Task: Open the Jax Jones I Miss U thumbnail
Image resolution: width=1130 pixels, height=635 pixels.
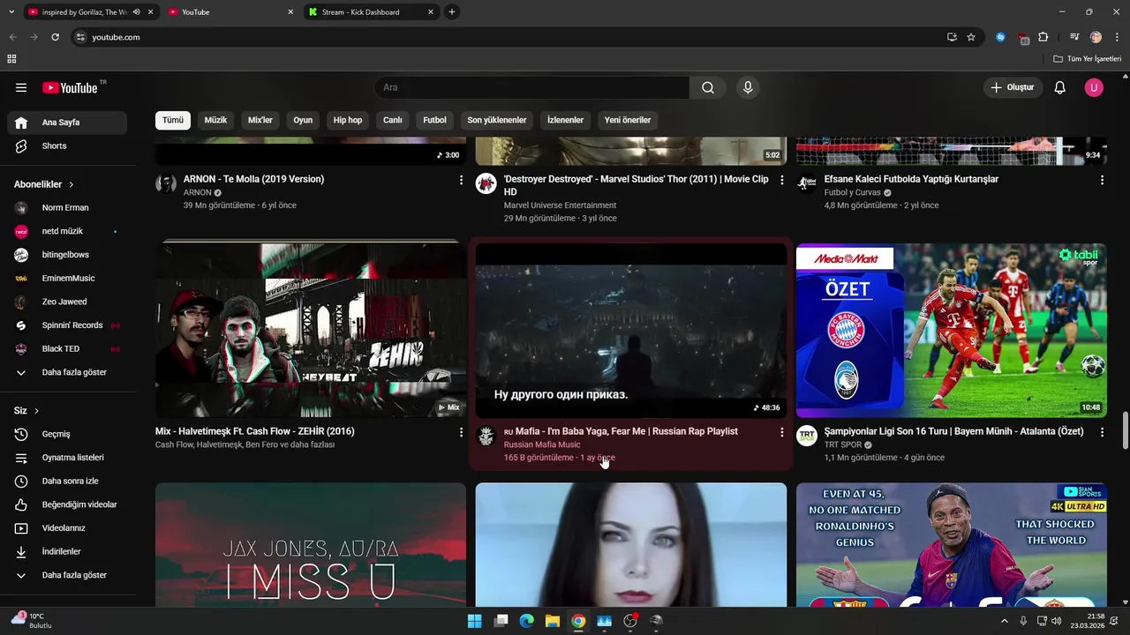Action: click(311, 544)
